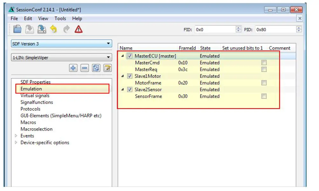This screenshot has height=191, width=319.
Task: Collapse the Slave1Motor node
Action: pyautogui.click(x=122, y=76)
